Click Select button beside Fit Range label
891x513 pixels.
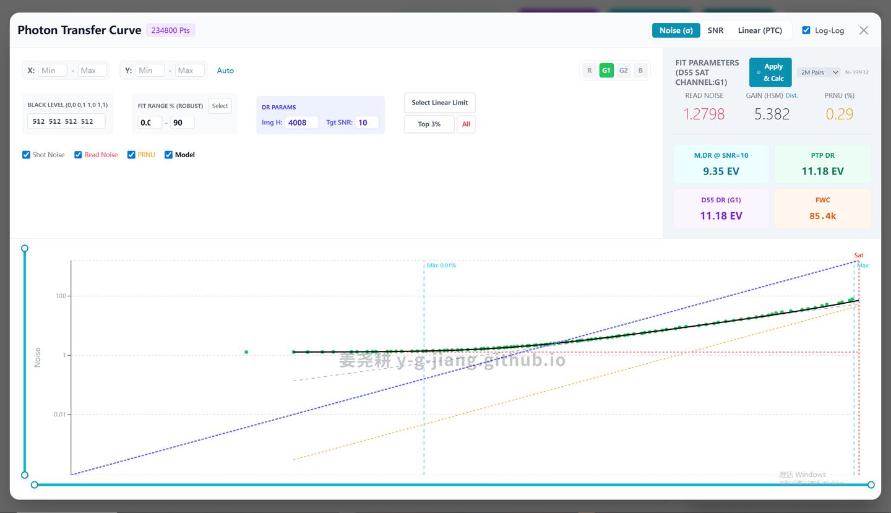(x=220, y=106)
